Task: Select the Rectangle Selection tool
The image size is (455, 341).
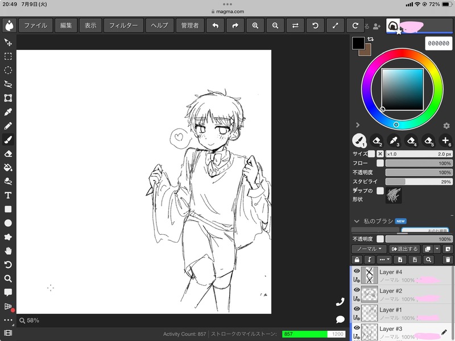Action: [x=8, y=56]
